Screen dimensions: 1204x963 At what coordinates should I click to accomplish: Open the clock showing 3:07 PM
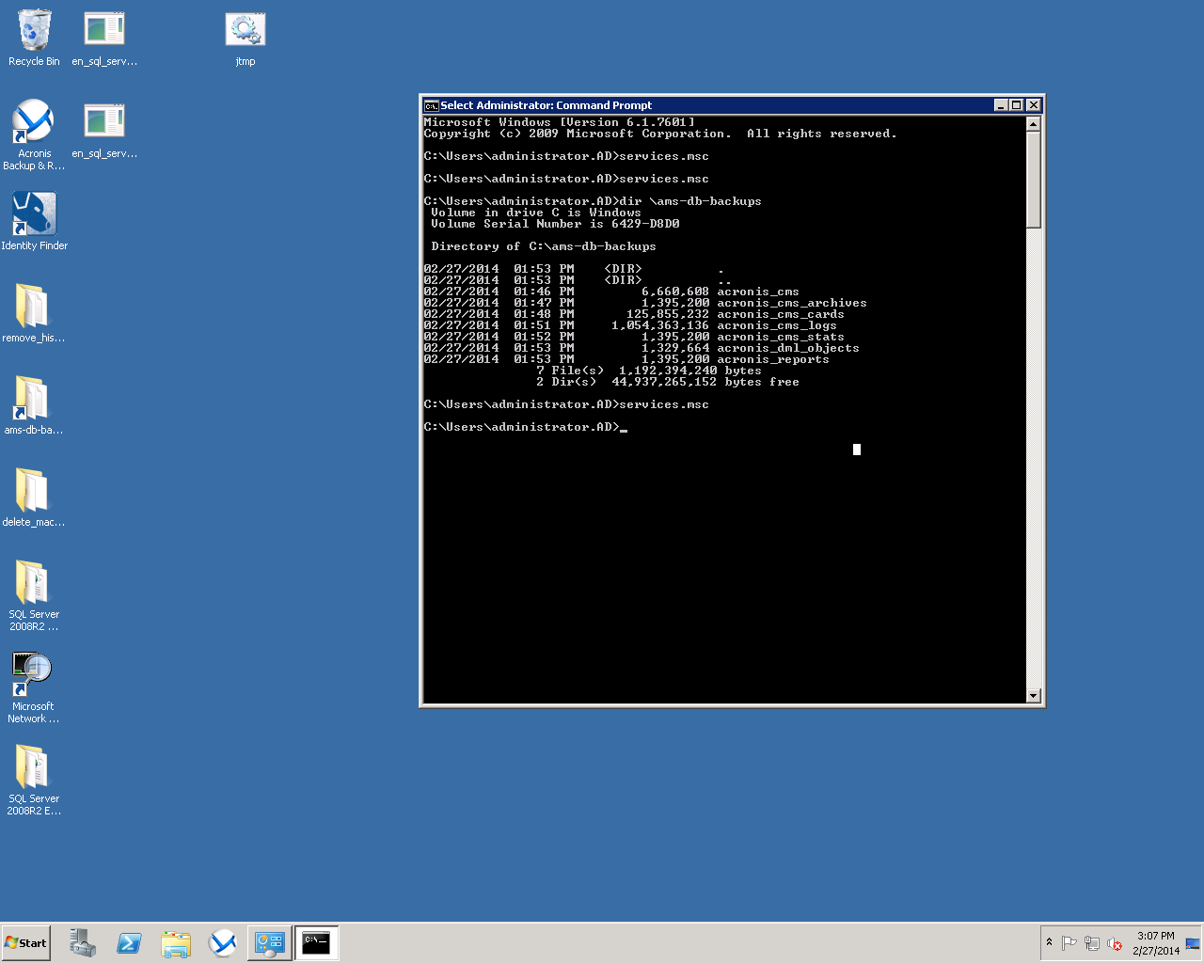1156,943
